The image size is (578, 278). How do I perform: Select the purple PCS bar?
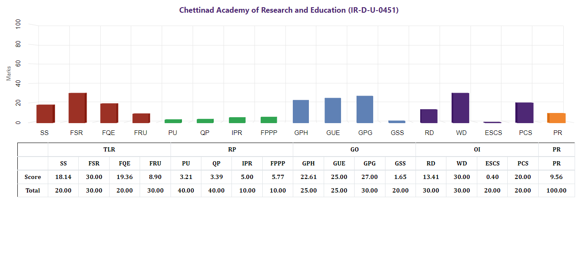point(524,113)
